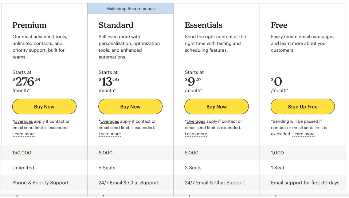Follow Learn more in the Essentials column

coord(196,134)
